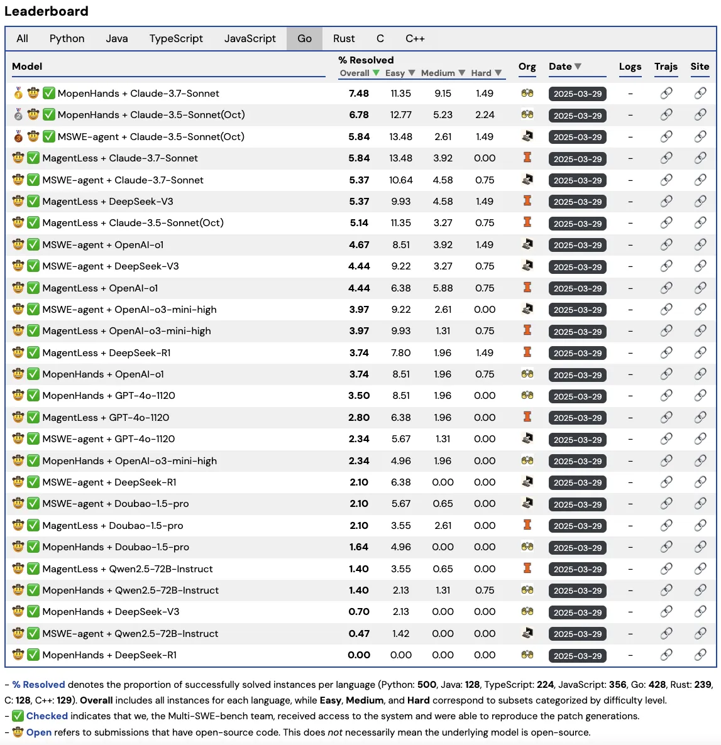This screenshot has height=745, width=721.
Task: Follow the Checked footnote link
Action: click(47, 716)
